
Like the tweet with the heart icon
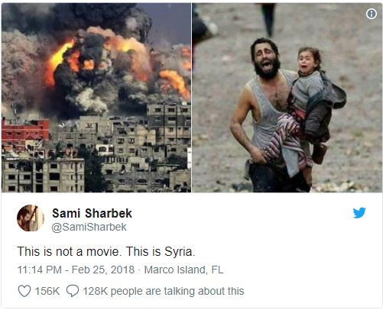coord(24,291)
